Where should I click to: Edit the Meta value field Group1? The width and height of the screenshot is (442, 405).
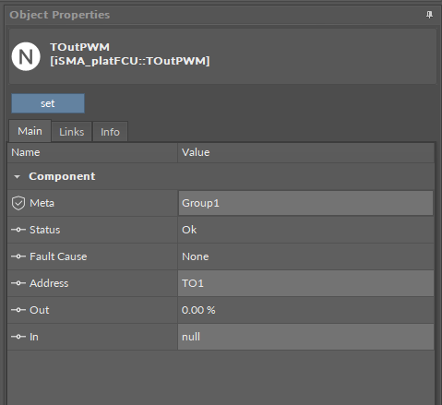pos(305,203)
